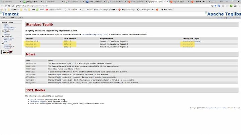This screenshot has width=241, height=135.
Task: Open the Chrome three-dot menu
Action: pos(239,6)
